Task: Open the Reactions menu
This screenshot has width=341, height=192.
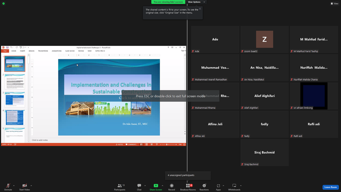Action: coord(204,187)
